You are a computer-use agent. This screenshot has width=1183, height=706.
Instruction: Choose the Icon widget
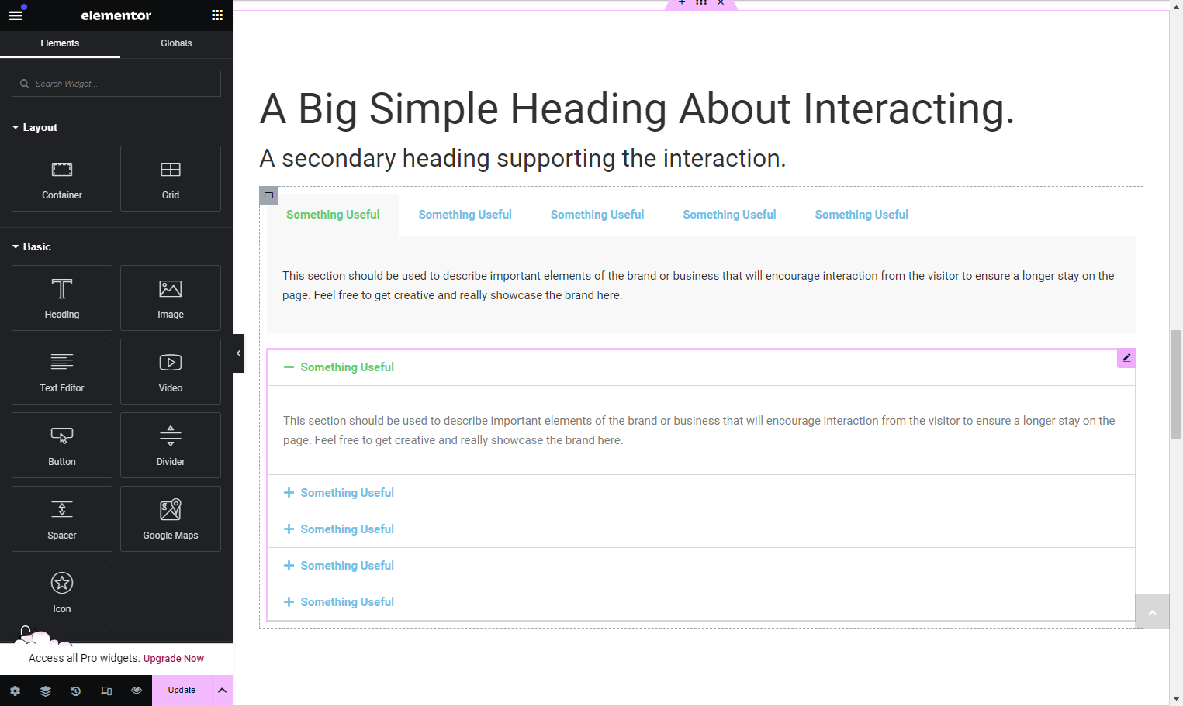(62, 592)
